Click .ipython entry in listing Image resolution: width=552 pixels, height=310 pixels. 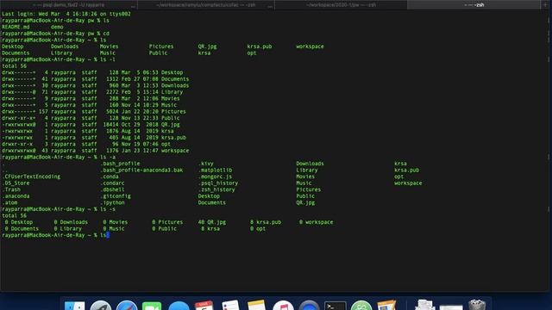[113, 203]
